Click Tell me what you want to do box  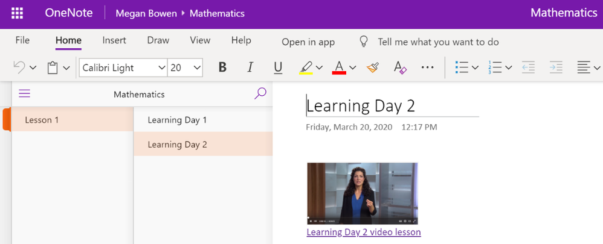click(x=438, y=42)
